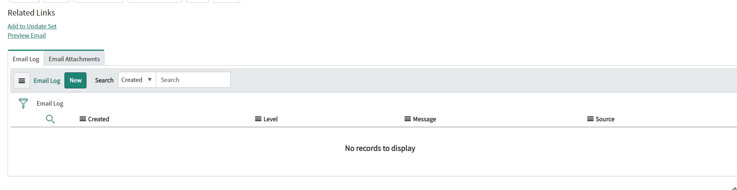This screenshot has height=190, width=737.
Task: Sort by the Message column header
Action: click(424, 119)
